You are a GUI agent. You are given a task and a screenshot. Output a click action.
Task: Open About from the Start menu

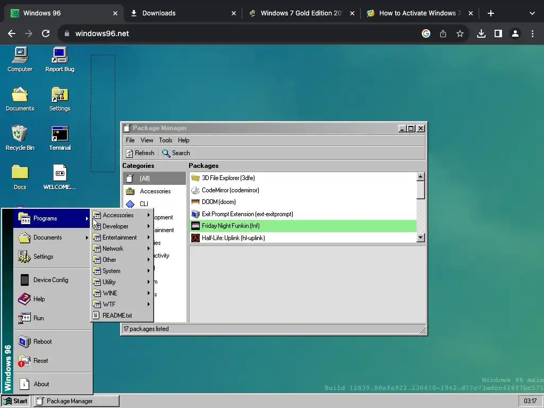coord(53,384)
